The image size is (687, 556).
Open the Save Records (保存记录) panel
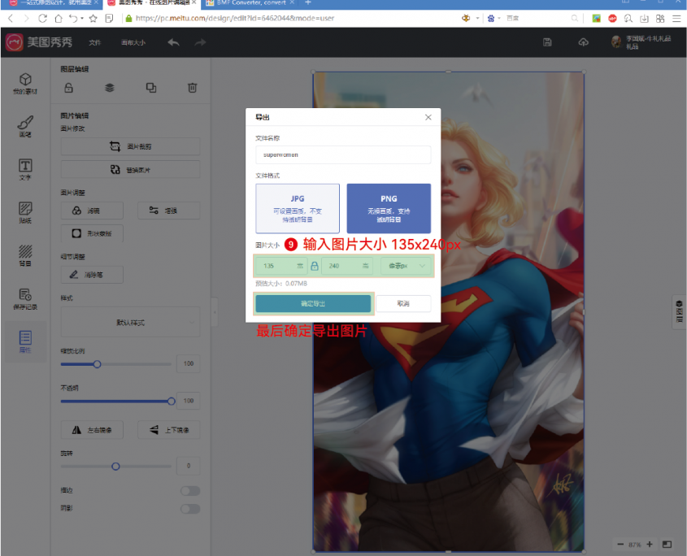(x=25, y=299)
